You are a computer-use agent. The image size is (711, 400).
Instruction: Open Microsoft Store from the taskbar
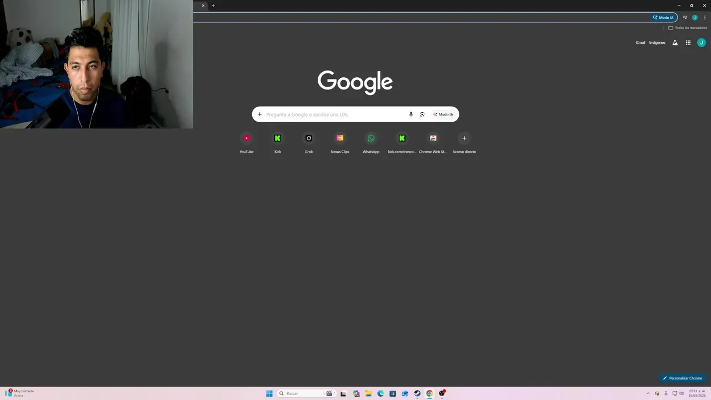pos(393,393)
